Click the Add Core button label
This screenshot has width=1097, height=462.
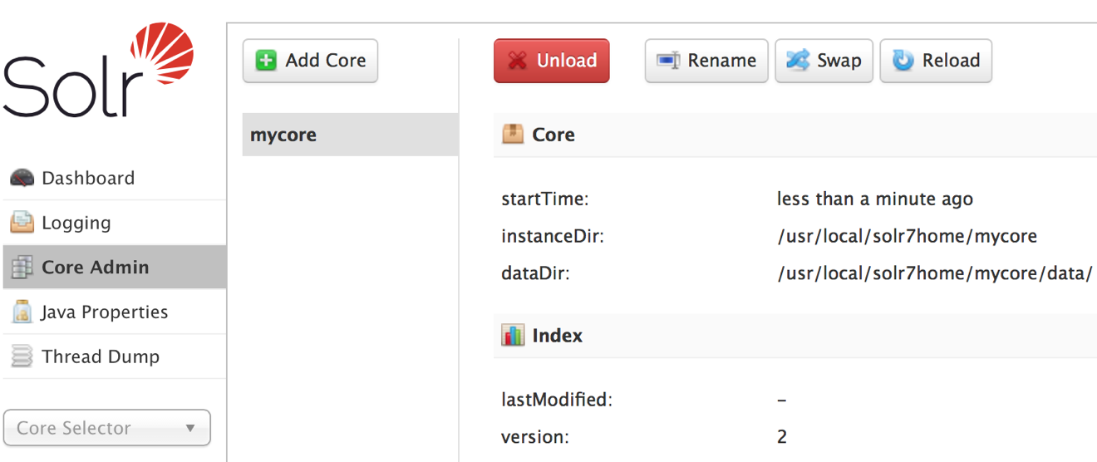[326, 61]
